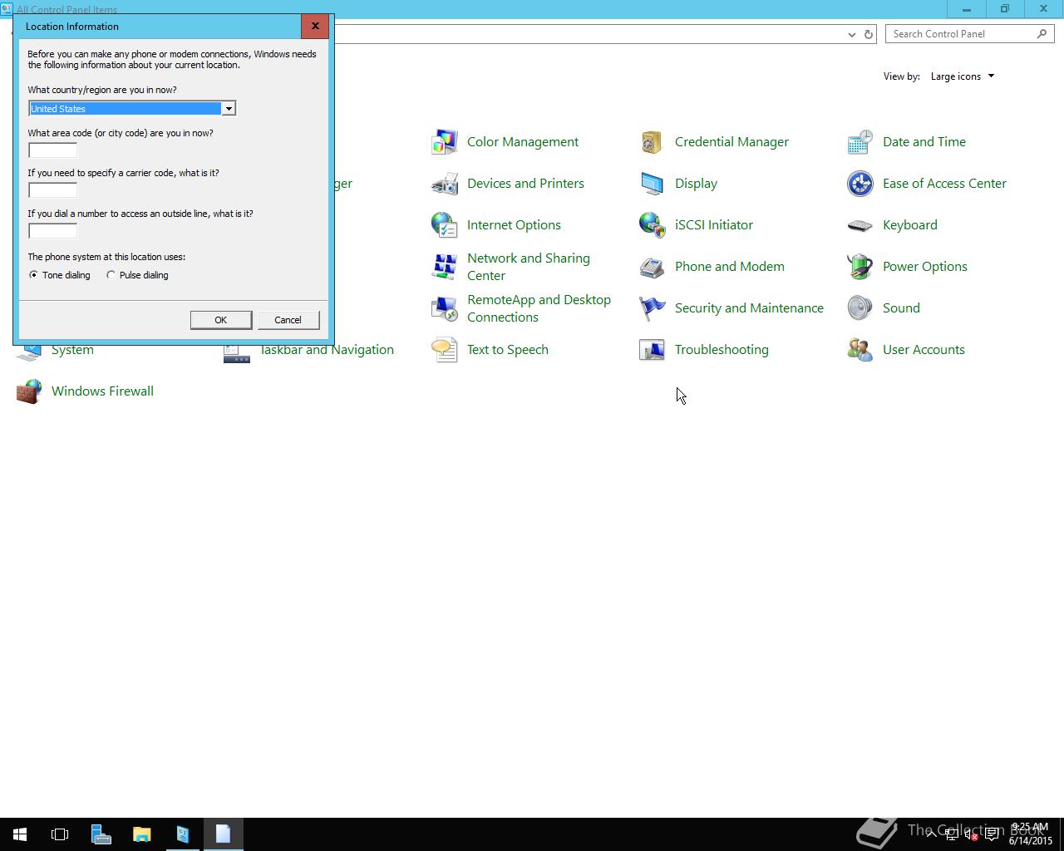Open the Action Center notification icon
Image resolution: width=1064 pixels, height=851 pixels.
point(993,834)
